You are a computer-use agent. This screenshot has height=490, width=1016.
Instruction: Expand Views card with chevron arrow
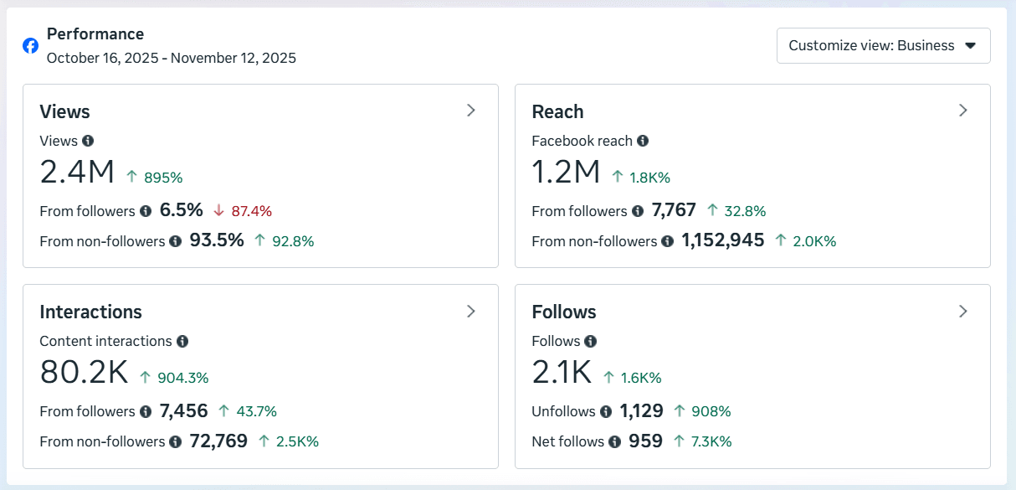click(471, 111)
